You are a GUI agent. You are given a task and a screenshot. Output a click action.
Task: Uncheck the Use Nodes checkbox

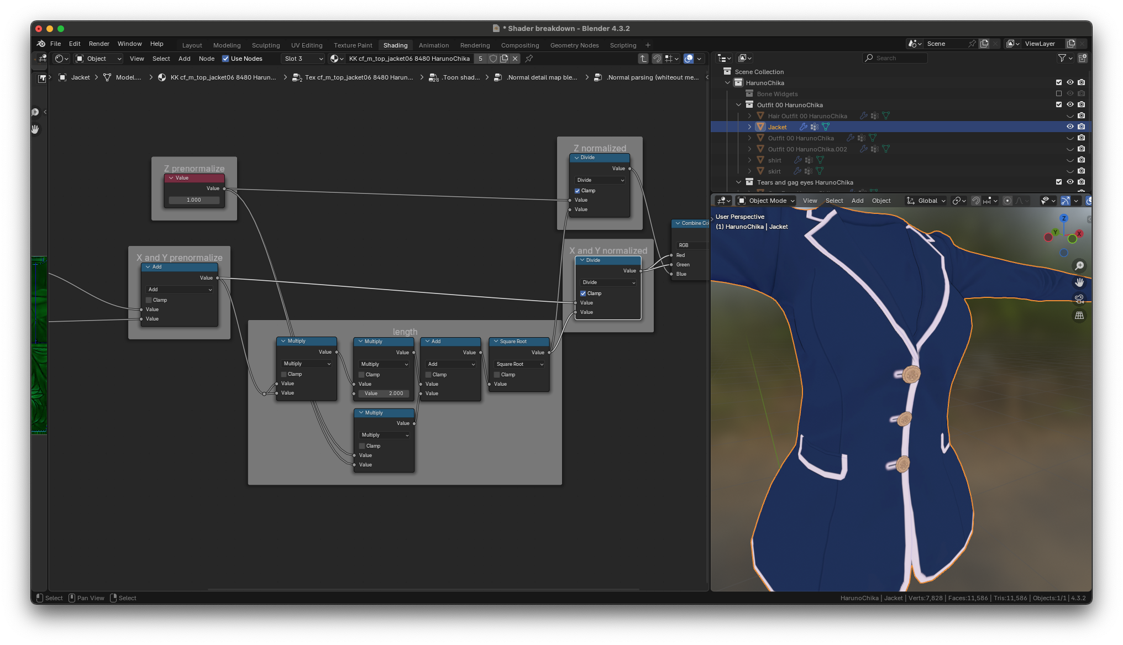(225, 59)
